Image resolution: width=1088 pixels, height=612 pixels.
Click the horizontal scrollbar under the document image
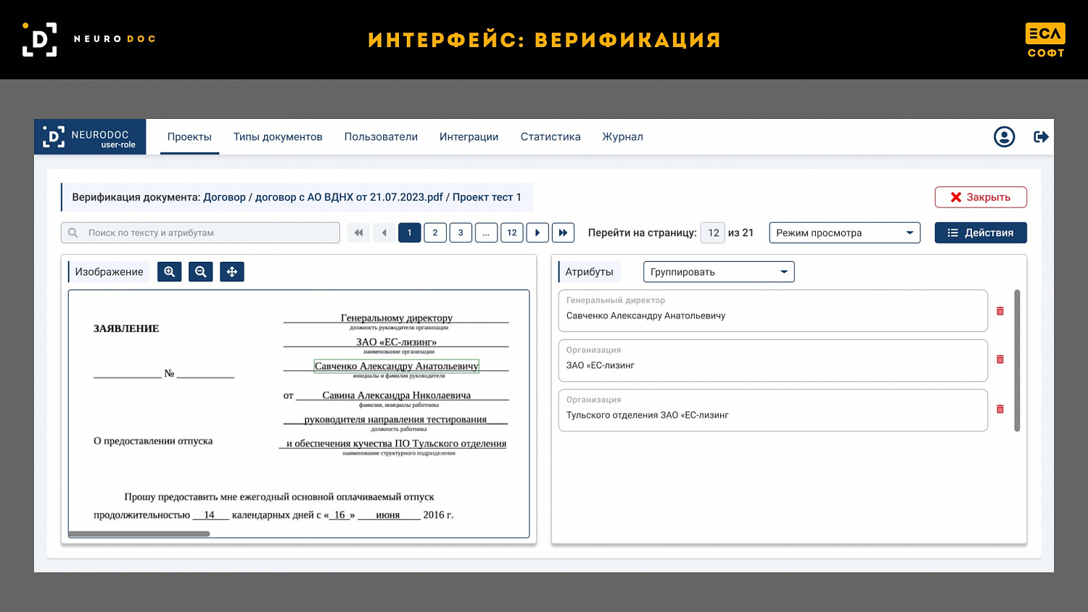(x=139, y=534)
